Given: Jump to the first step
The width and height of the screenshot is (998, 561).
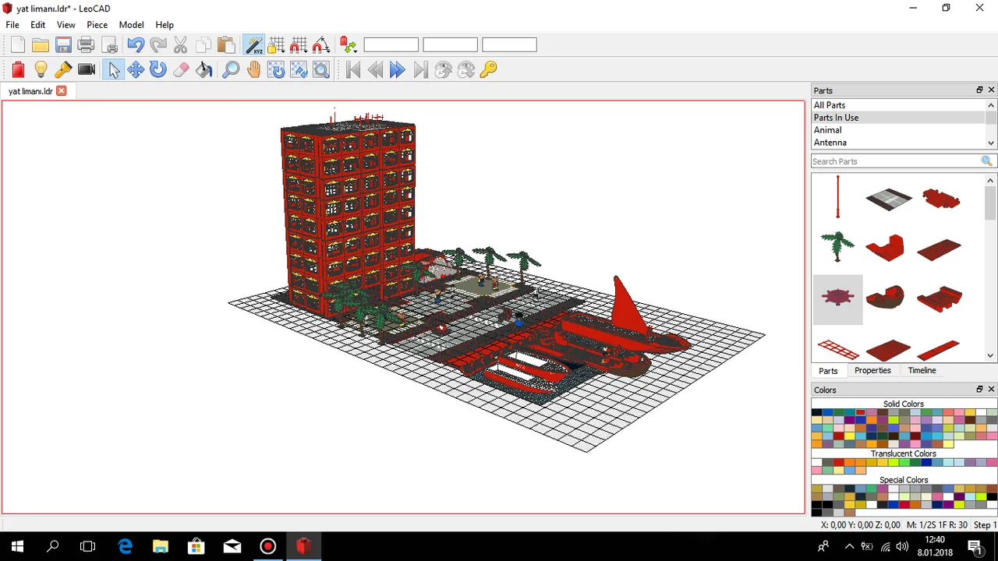Looking at the screenshot, I should (352, 69).
